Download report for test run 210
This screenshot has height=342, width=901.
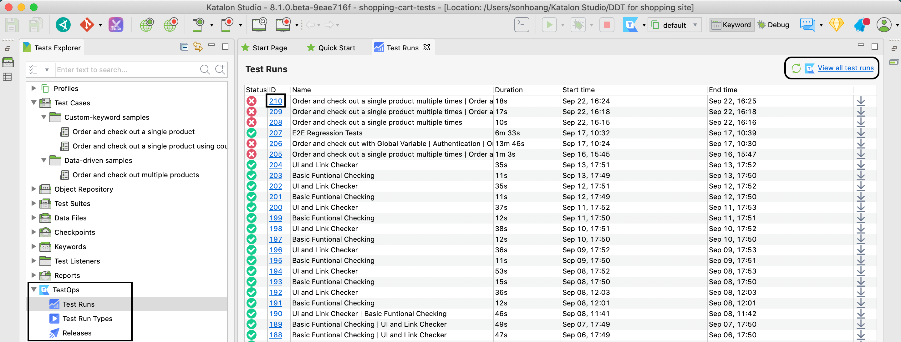tap(861, 101)
